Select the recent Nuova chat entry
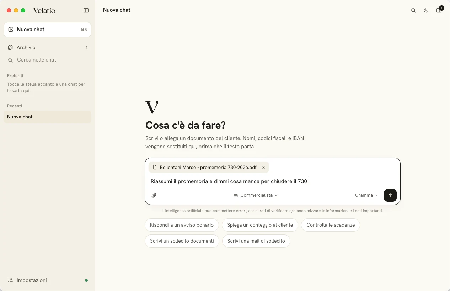The width and height of the screenshot is (450, 291). (47, 117)
